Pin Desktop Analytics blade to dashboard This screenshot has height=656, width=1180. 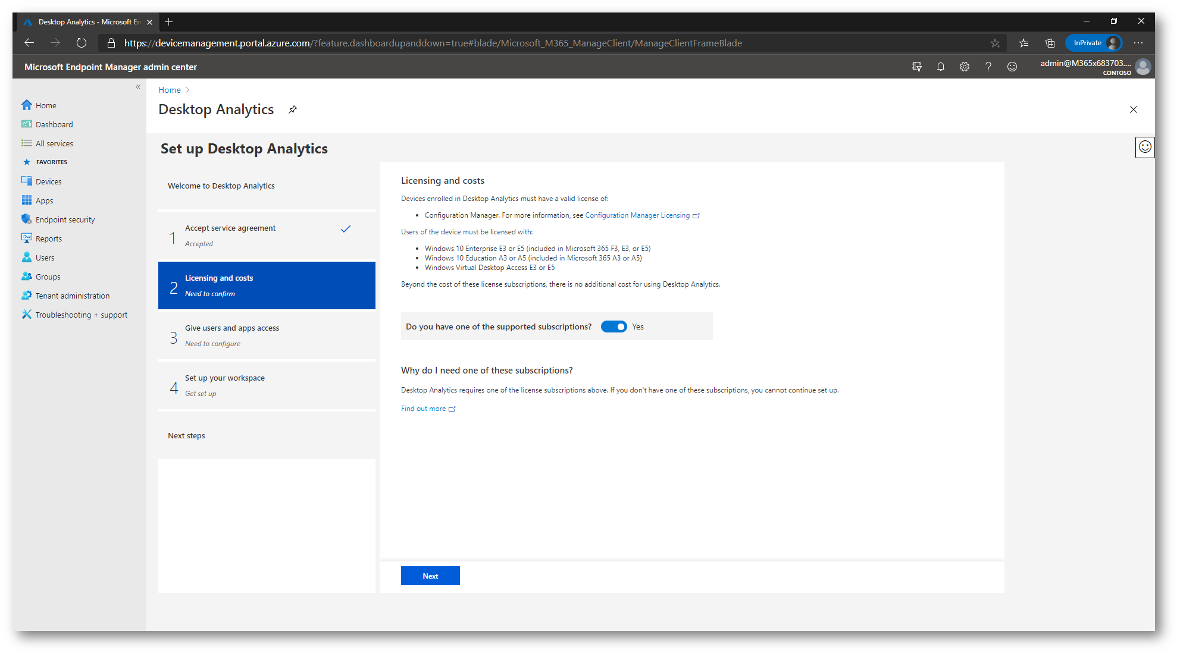pyautogui.click(x=293, y=109)
